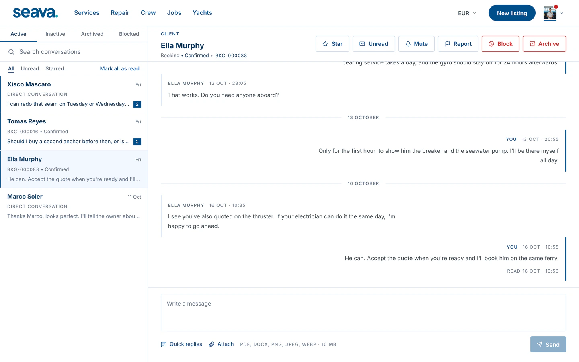This screenshot has height=362, width=579.
Task: Report the Ella Murphy conversation
Action: coord(458,44)
